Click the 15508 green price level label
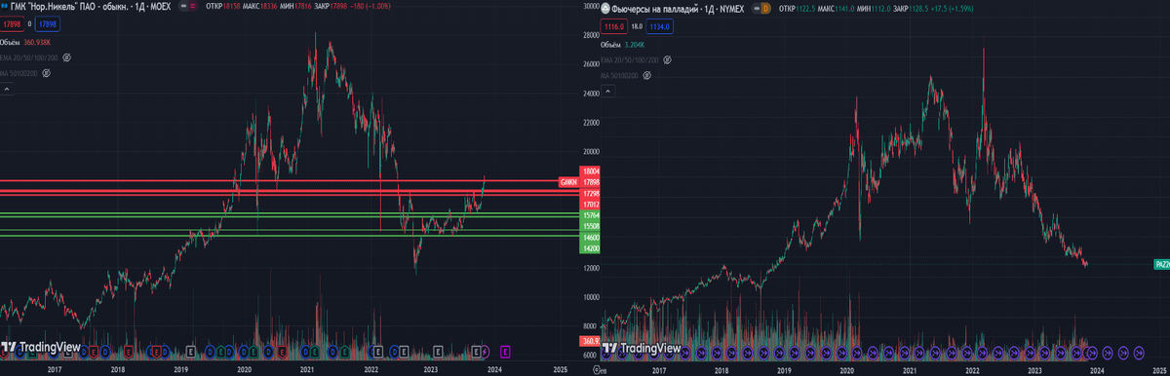The height and width of the screenshot is (376, 1170). (x=589, y=226)
